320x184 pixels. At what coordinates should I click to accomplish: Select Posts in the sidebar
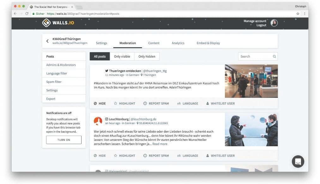click(x=64, y=56)
